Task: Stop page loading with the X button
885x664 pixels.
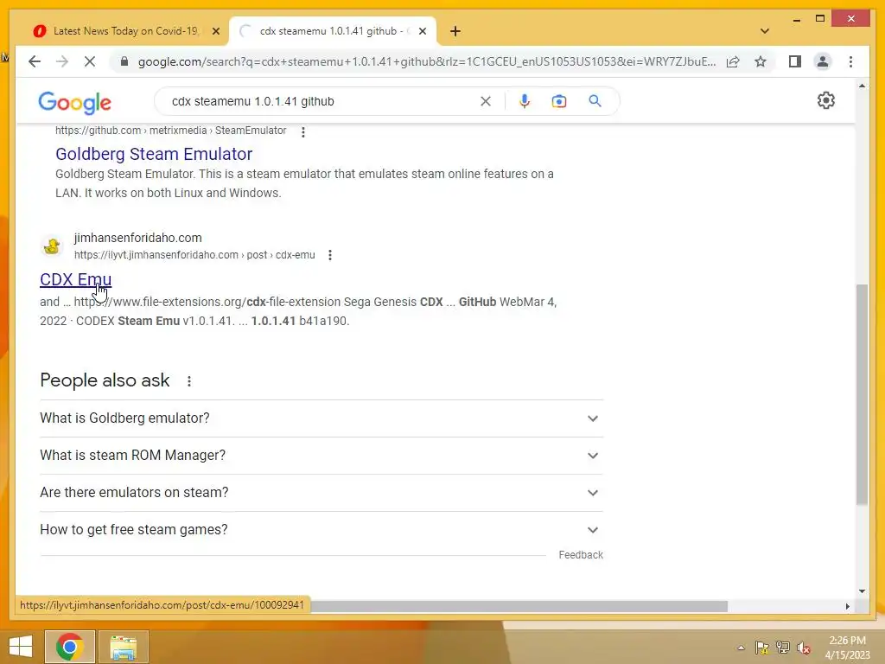Action: tap(90, 61)
